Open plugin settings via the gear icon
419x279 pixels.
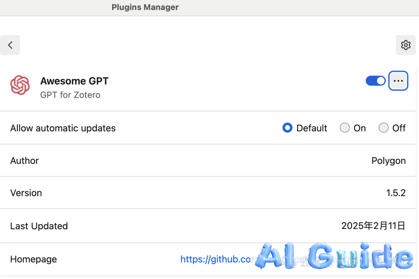406,45
